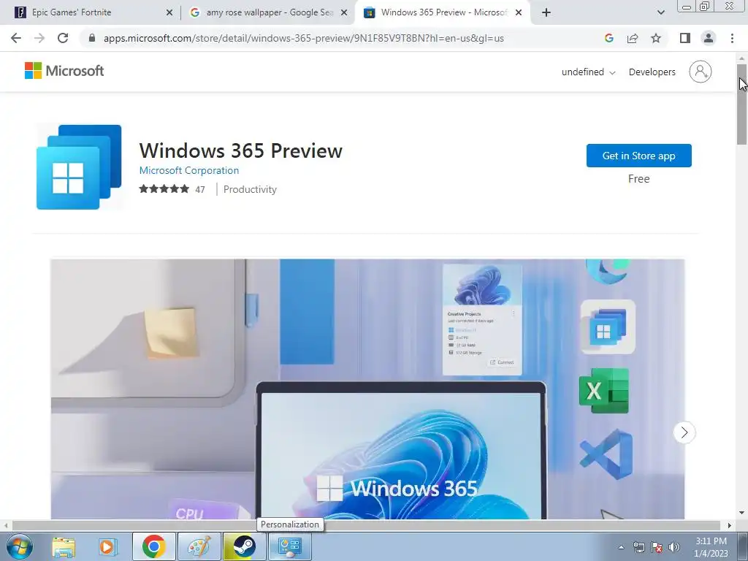This screenshot has width=748, height=561.
Task: Close the Epic Games' Fortnite tab
Action: (169, 13)
